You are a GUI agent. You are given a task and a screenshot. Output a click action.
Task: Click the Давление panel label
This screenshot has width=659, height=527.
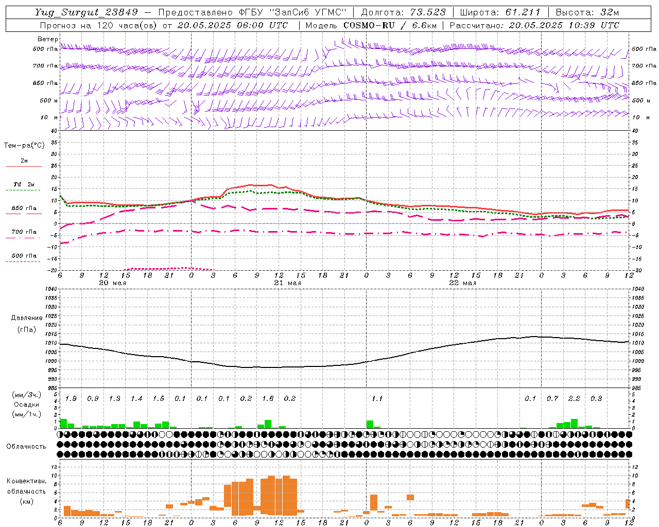click(x=27, y=318)
